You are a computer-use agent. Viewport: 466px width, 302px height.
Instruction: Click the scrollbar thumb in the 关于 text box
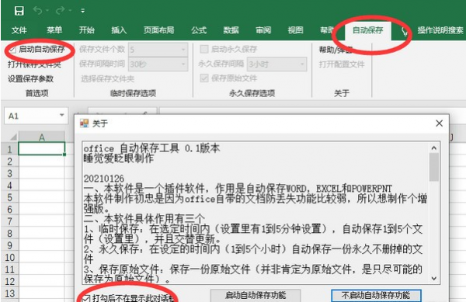[x=434, y=167]
